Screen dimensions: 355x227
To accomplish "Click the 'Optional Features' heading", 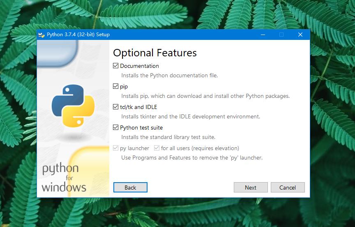I will (x=155, y=53).
